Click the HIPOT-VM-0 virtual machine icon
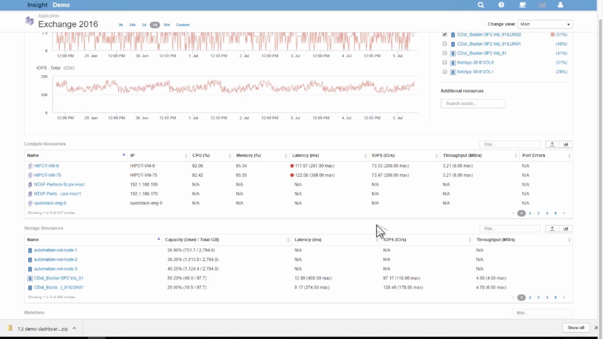This screenshot has width=603, height=339. [30, 166]
